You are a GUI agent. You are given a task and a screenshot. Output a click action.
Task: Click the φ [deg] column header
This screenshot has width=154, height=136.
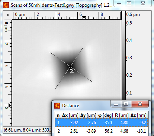[106, 115]
